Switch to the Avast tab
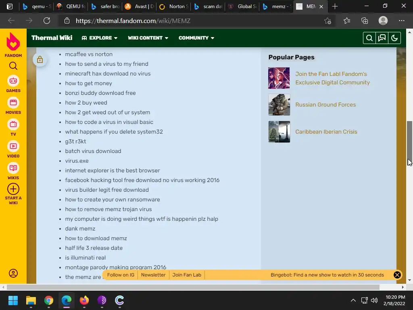The image size is (413, 310). tap(140, 6)
